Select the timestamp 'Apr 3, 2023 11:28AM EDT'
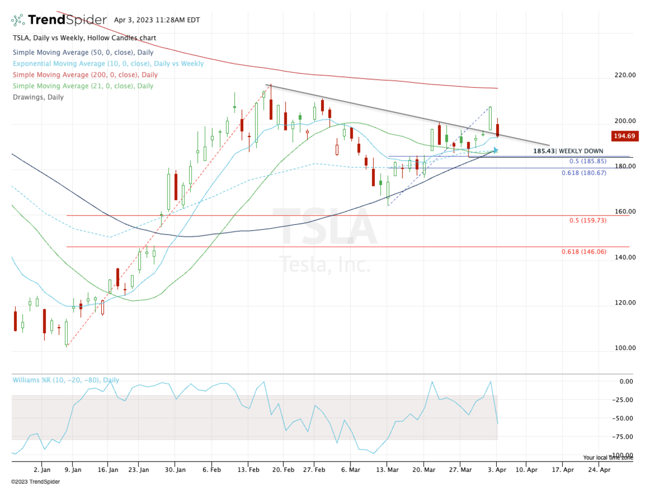 (x=157, y=20)
